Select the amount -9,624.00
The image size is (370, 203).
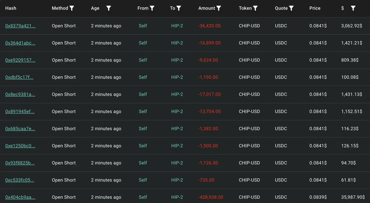tap(208, 60)
